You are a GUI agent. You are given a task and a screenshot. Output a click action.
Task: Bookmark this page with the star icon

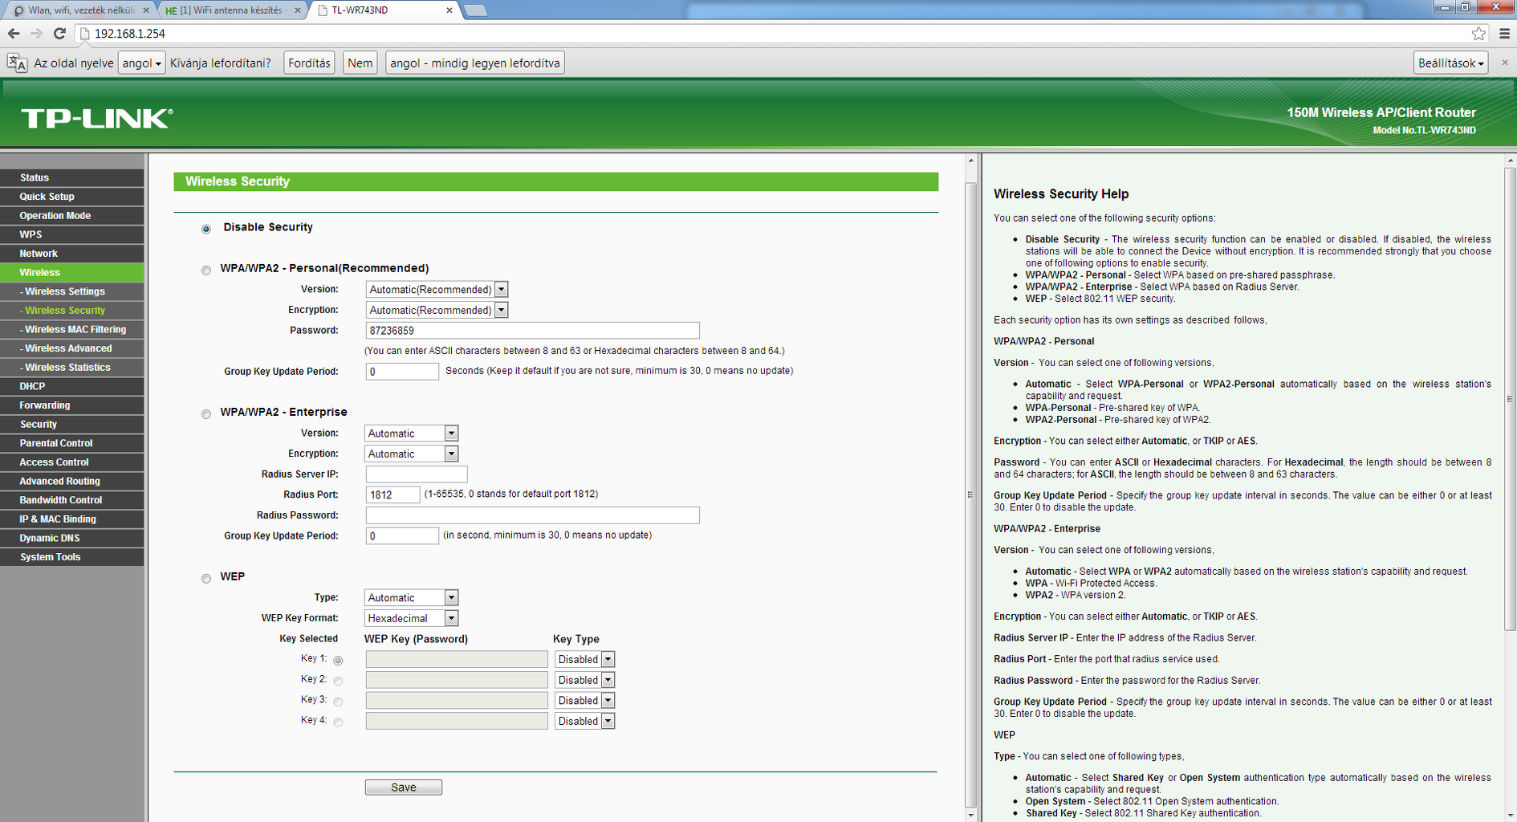tap(1478, 34)
